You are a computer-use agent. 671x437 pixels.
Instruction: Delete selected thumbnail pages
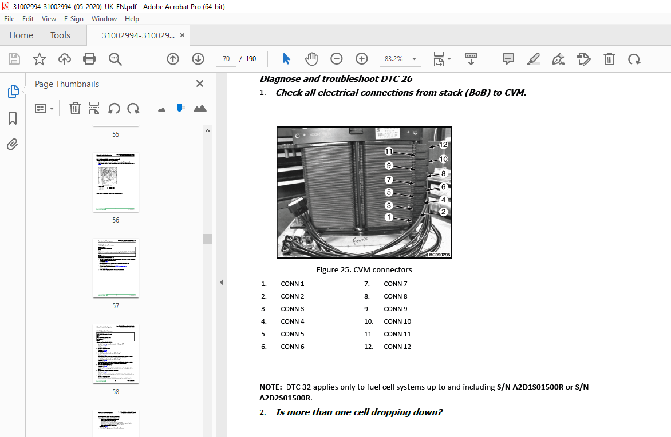[76, 108]
